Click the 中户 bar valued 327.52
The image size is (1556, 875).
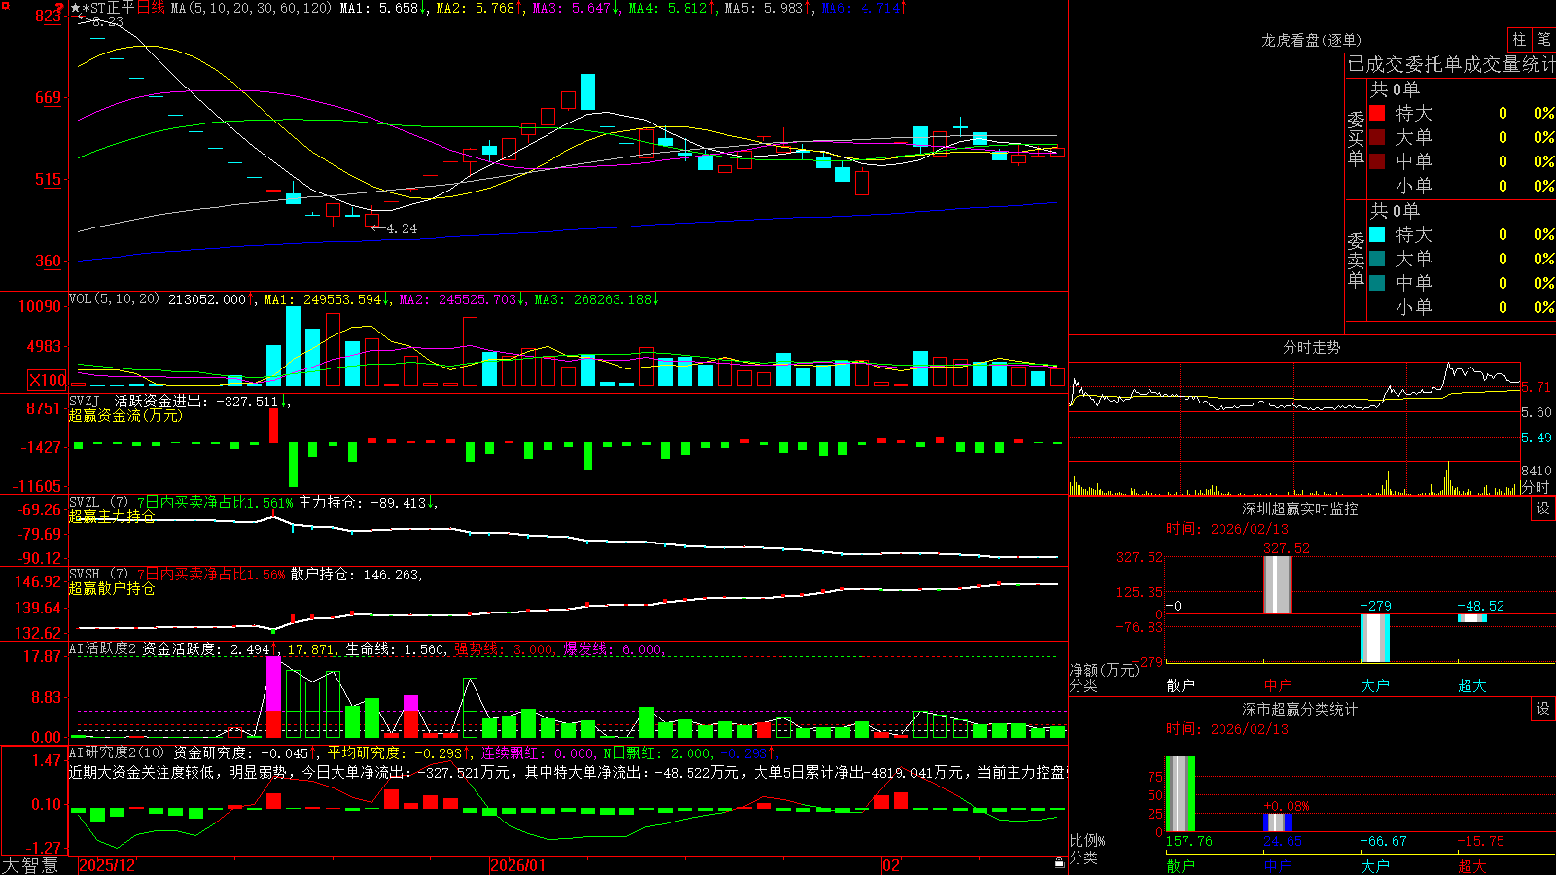point(1278,584)
